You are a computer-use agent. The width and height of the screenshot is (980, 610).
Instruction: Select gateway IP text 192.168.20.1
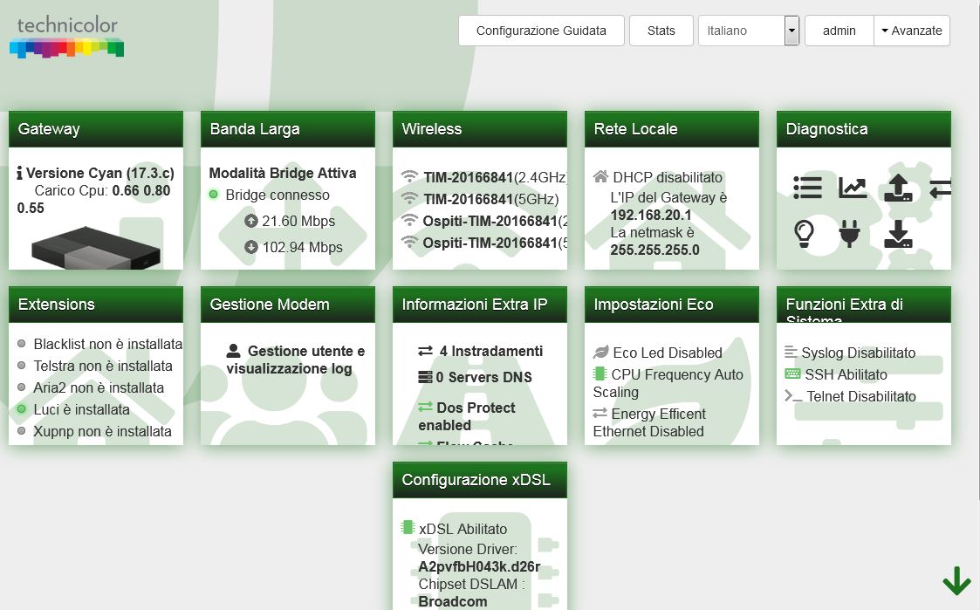click(x=651, y=215)
